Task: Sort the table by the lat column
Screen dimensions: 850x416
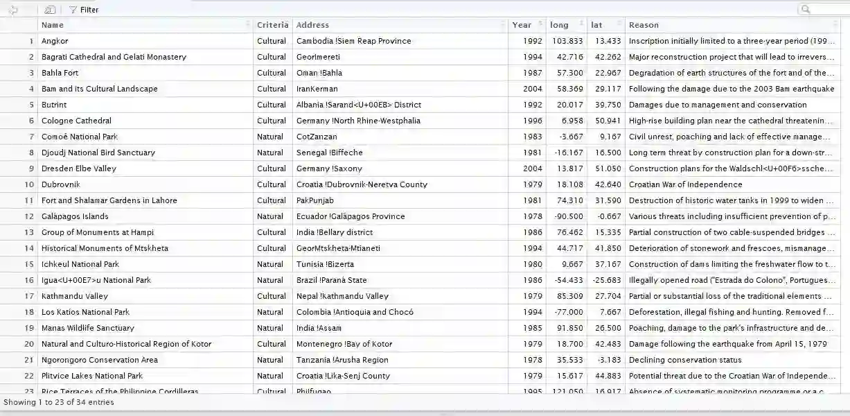Action: click(x=619, y=25)
